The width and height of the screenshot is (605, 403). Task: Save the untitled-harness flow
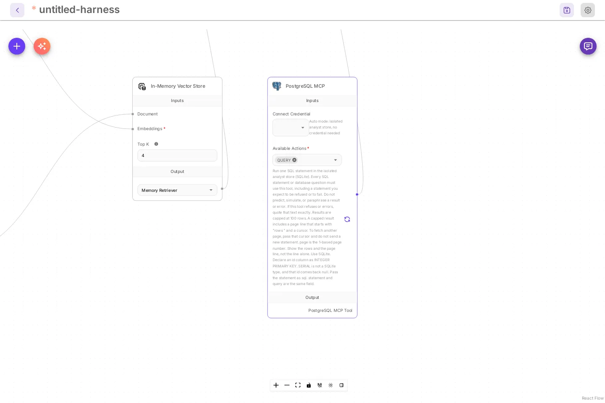click(567, 10)
